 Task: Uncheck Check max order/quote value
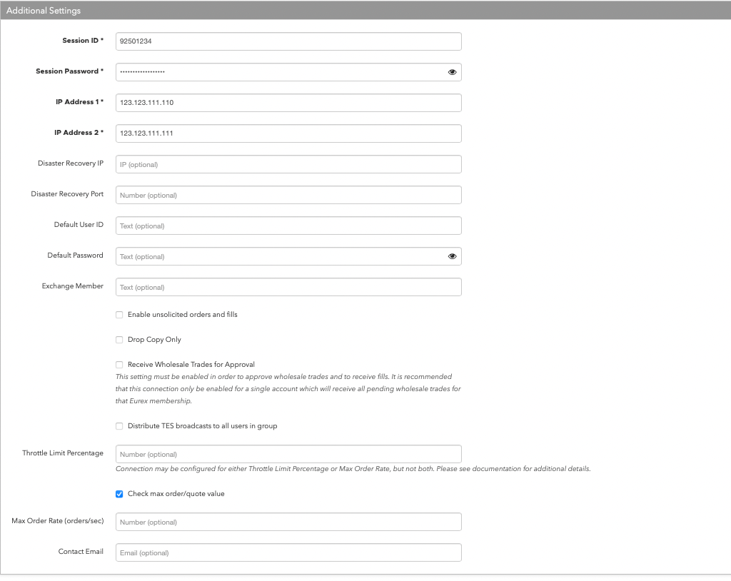[119, 494]
